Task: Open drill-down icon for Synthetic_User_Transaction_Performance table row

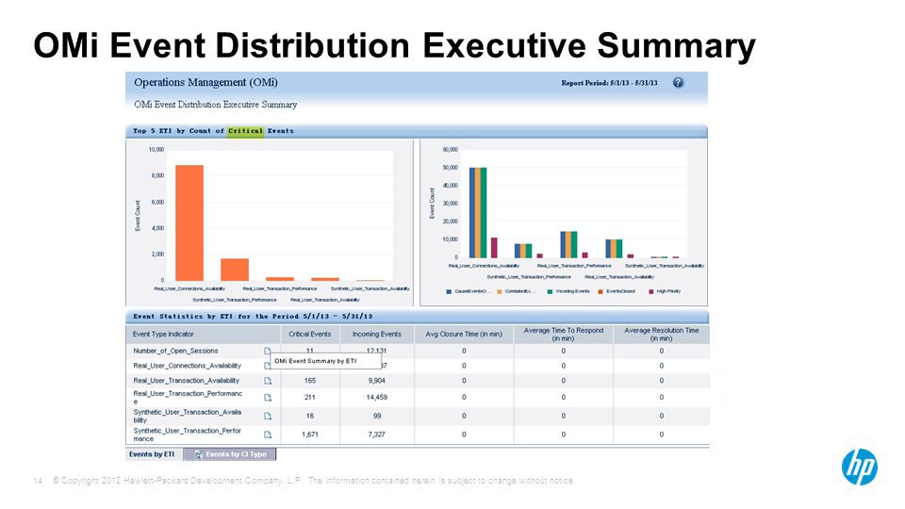Action: (267, 435)
